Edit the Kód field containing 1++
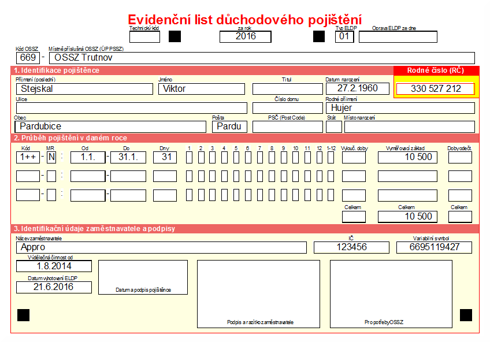This screenshot has height=342, width=490. [28, 157]
